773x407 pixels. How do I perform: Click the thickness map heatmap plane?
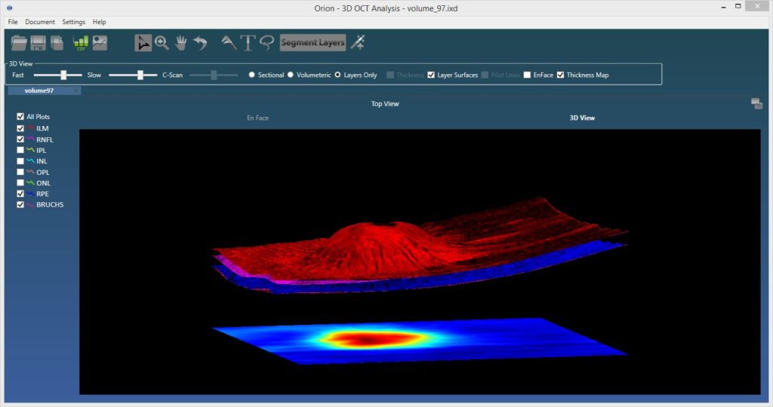click(419, 341)
